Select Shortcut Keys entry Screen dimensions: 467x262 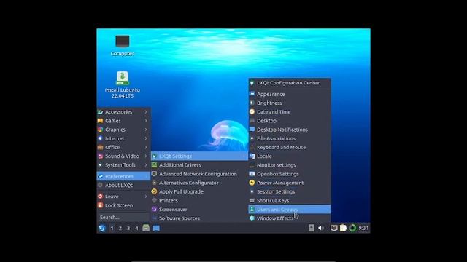coord(290,201)
